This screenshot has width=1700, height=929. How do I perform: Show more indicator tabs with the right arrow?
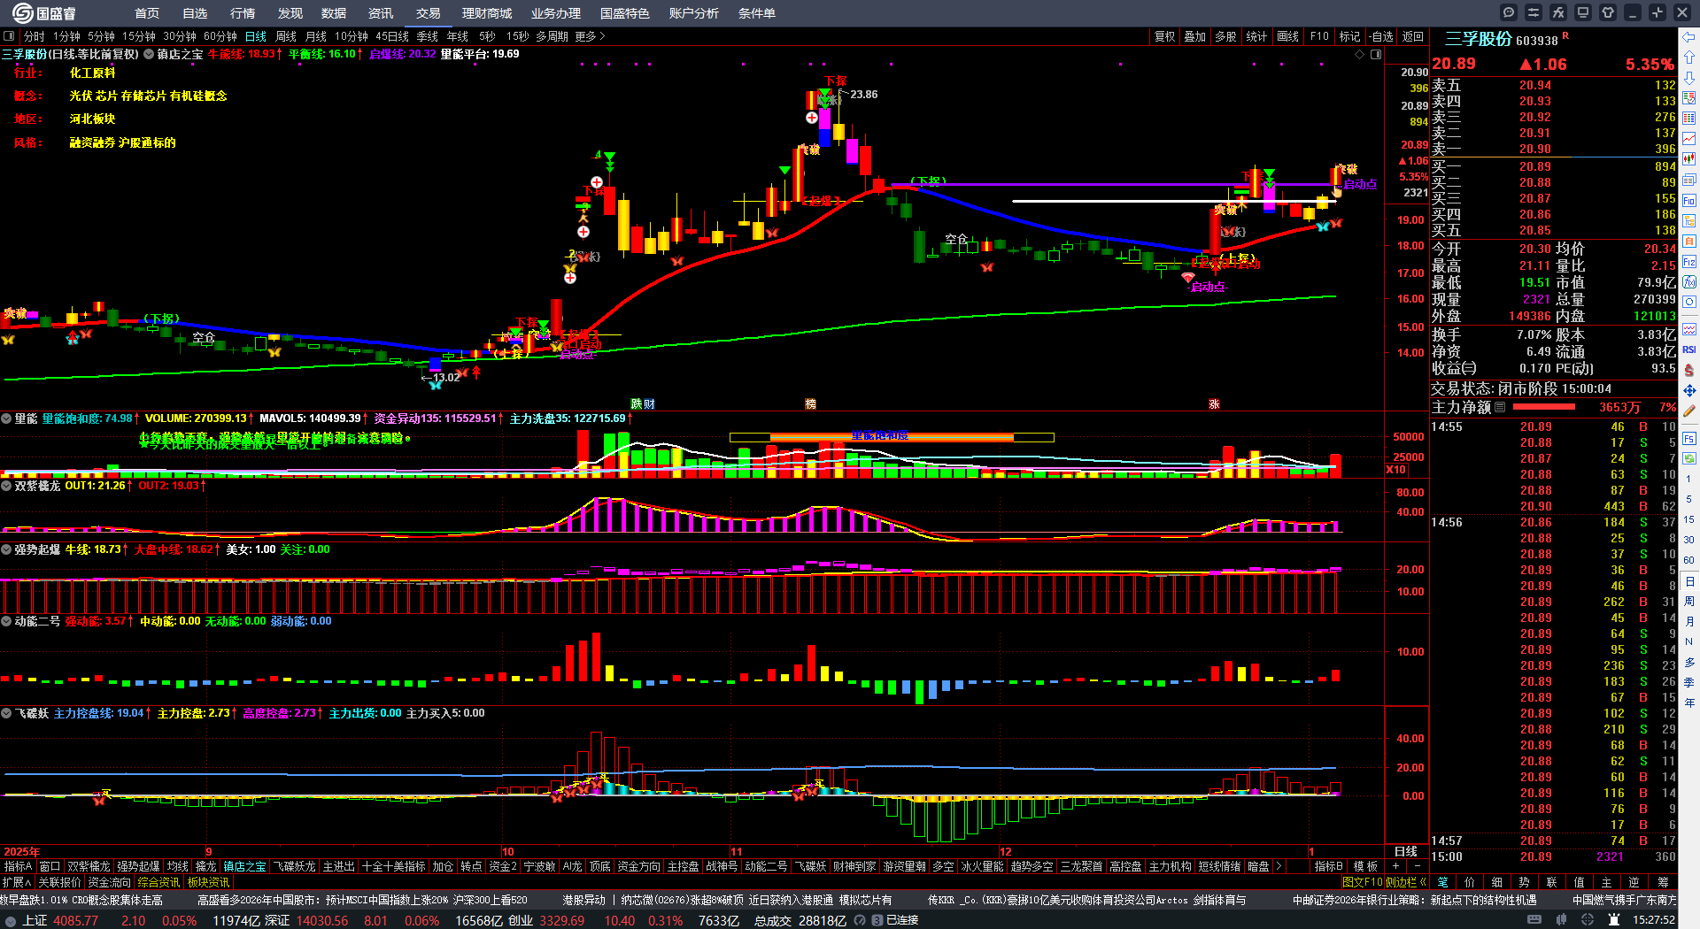[x=1278, y=866]
